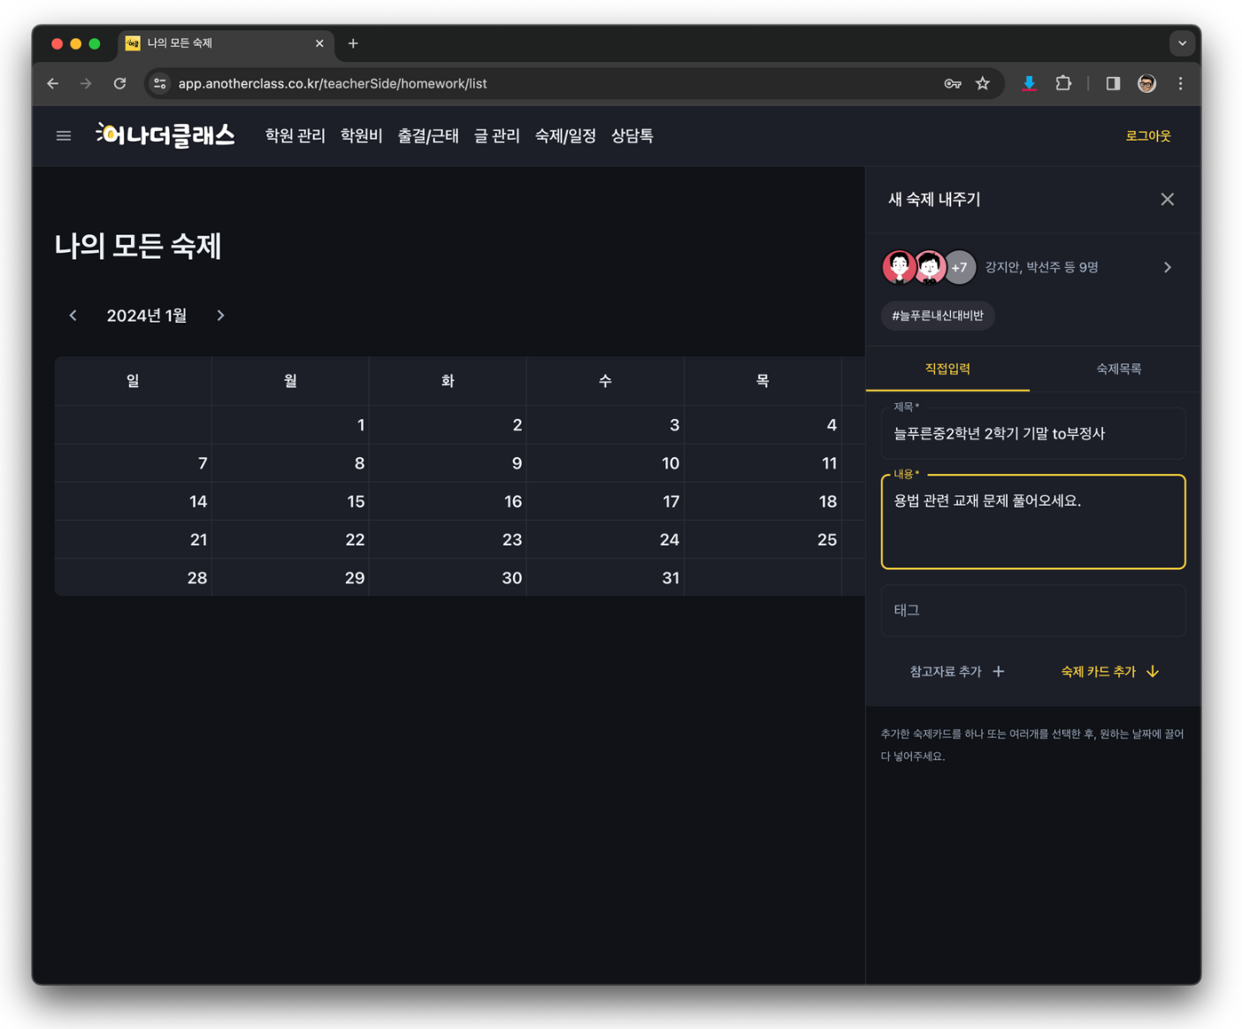The width and height of the screenshot is (1242, 1029).
Task: Expand the tab search dropdown
Action: tap(1182, 43)
